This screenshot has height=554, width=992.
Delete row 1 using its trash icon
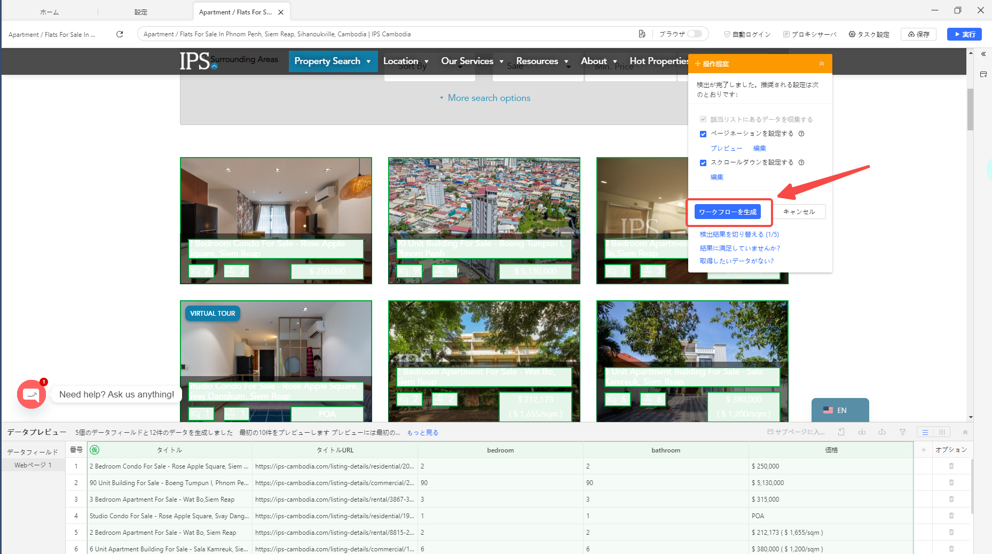click(x=951, y=466)
